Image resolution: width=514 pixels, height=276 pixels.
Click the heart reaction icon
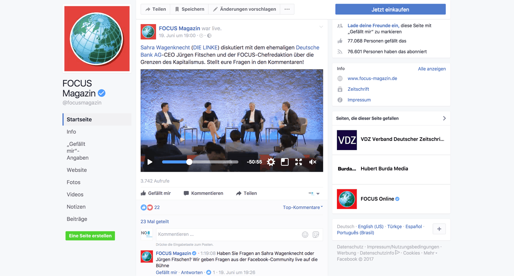tap(150, 207)
